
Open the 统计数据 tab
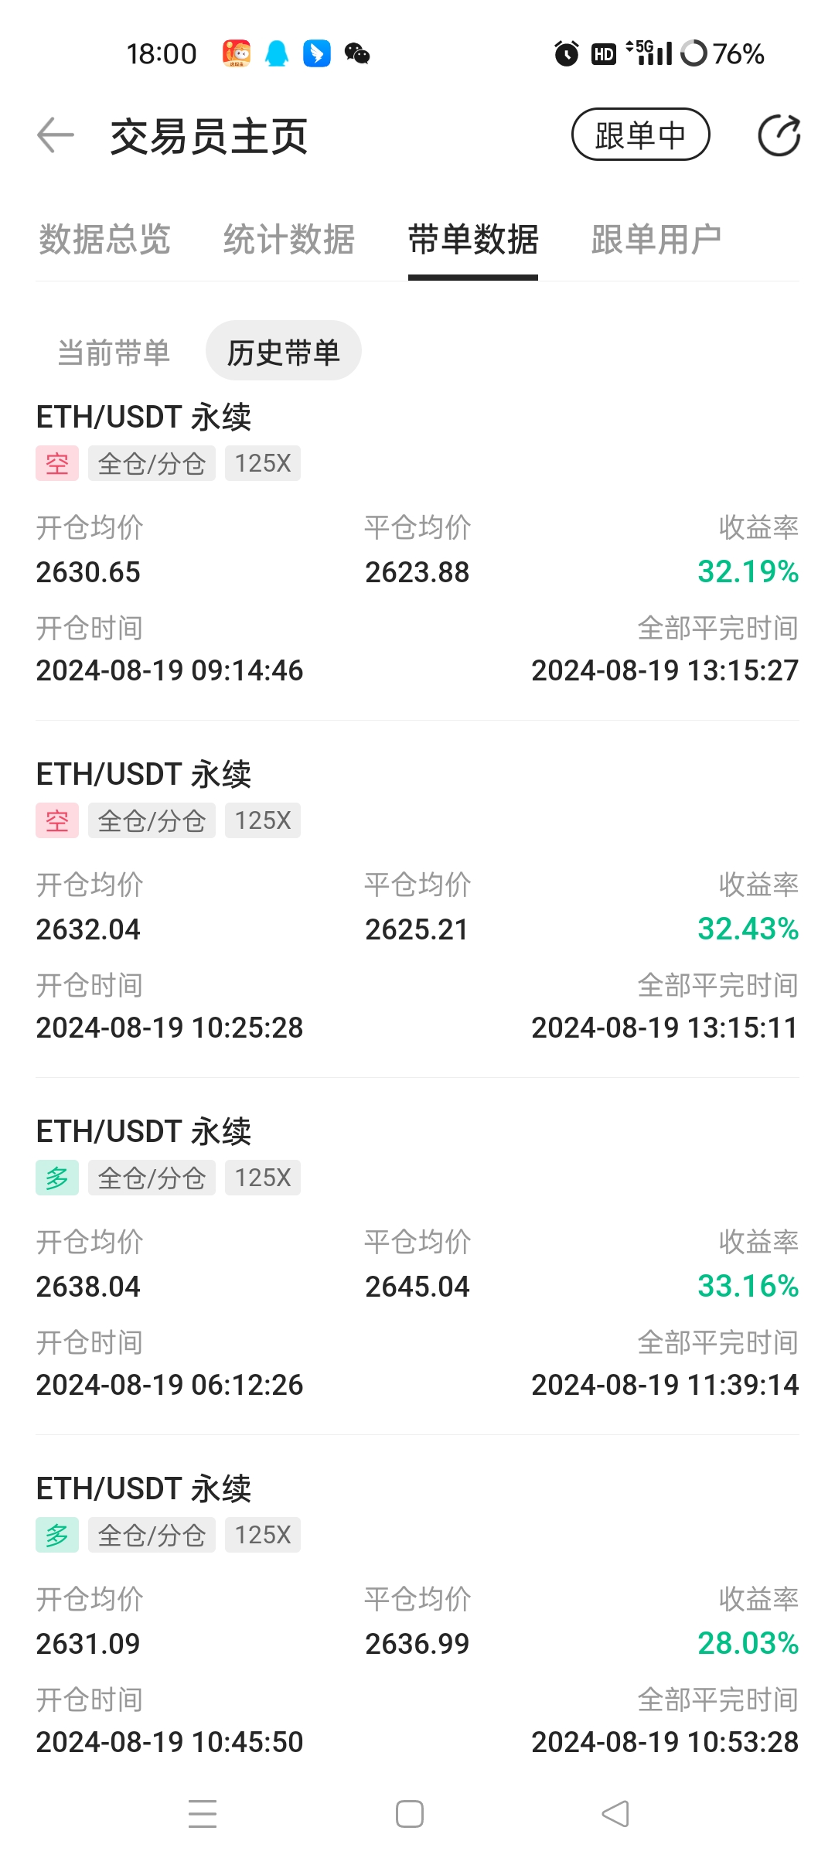[x=289, y=239]
